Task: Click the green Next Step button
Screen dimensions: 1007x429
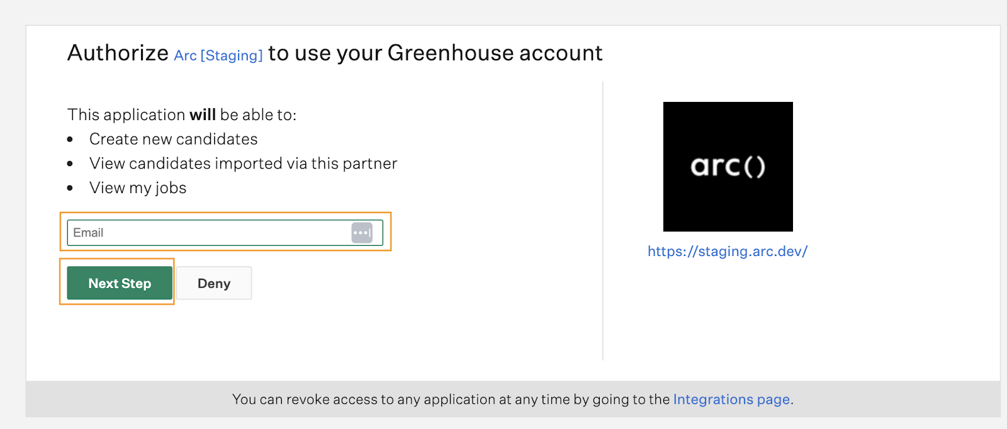Action: click(x=120, y=283)
